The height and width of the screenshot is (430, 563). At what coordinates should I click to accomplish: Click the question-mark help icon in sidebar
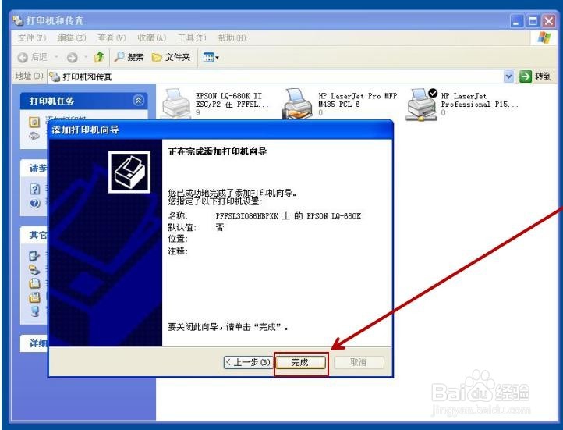tap(35, 190)
